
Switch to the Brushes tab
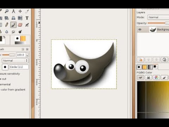pos(139,67)
